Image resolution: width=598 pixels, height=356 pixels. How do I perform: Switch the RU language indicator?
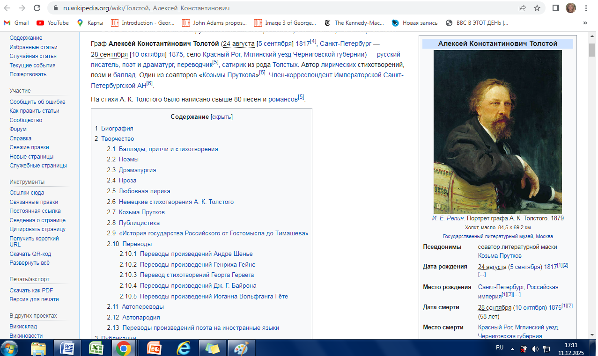(500, 348)
